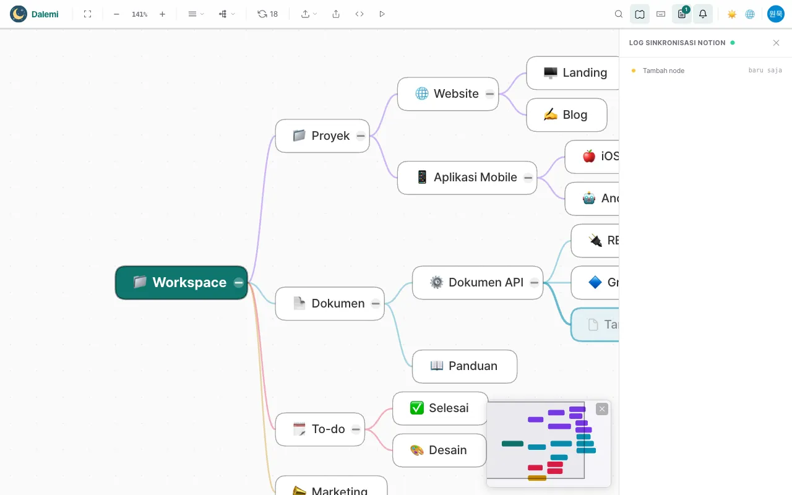The width and height of the screenshot is (792, 495).
Task: Collapse the To-do node
Action: (x=356, y=429)
